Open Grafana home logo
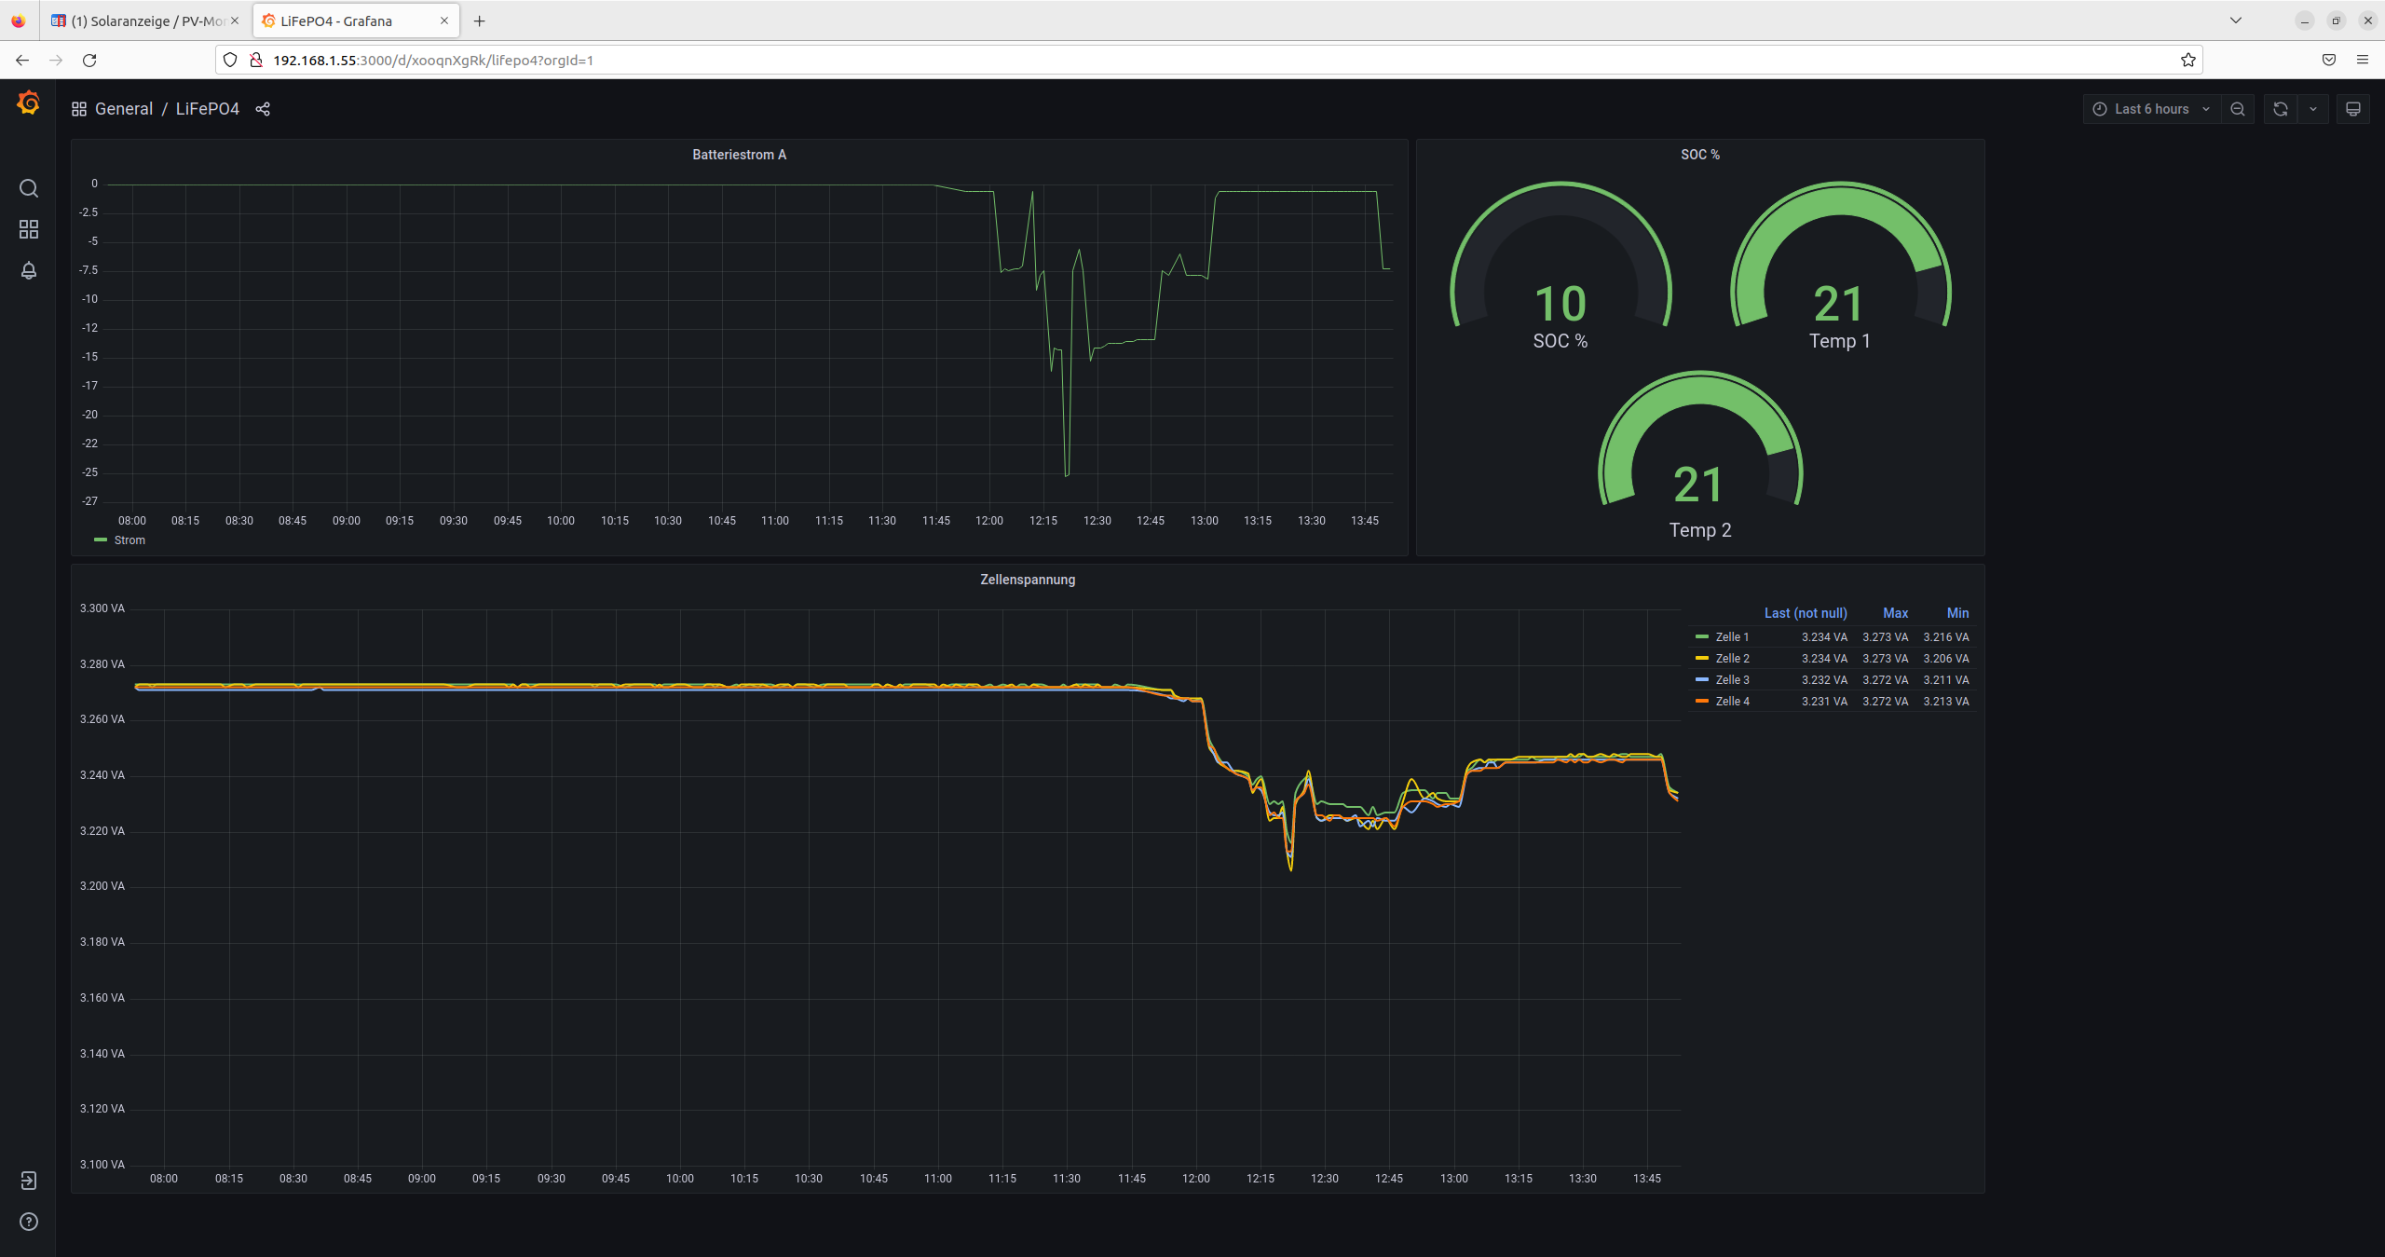2385x1257 pixels. (x=28, y=102)
